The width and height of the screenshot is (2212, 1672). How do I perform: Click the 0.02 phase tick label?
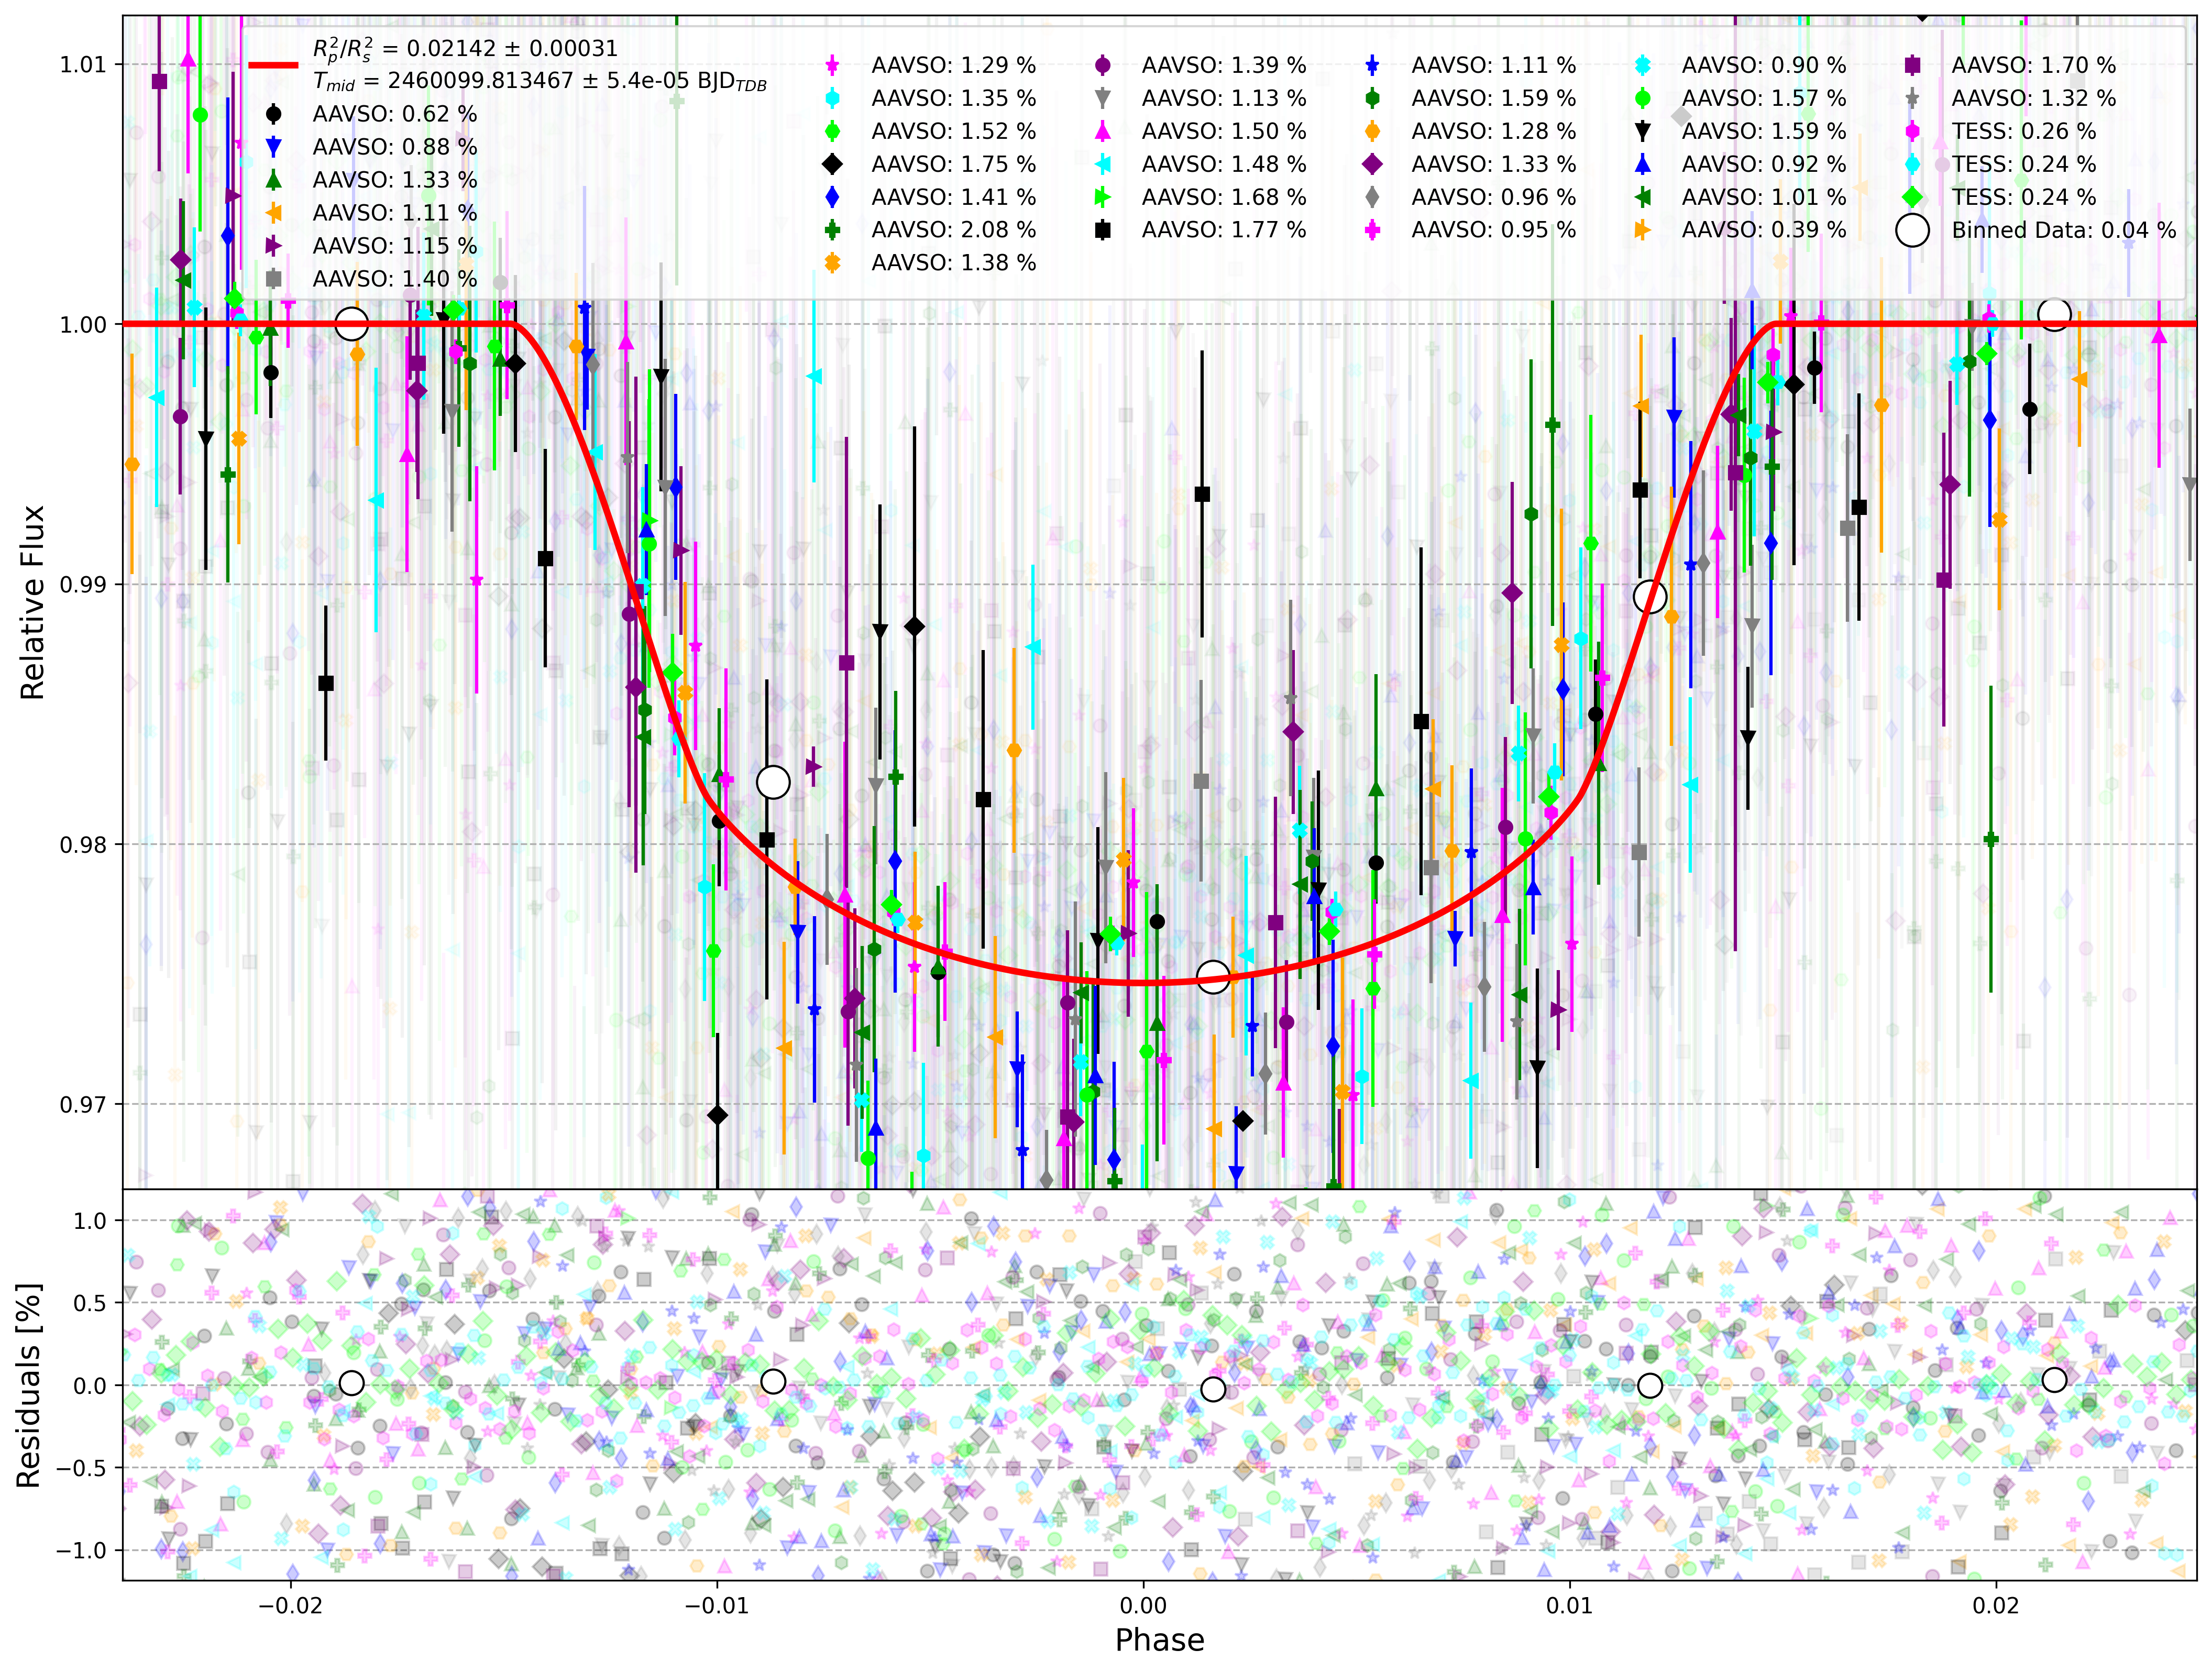click(x=1996, y=1605)
